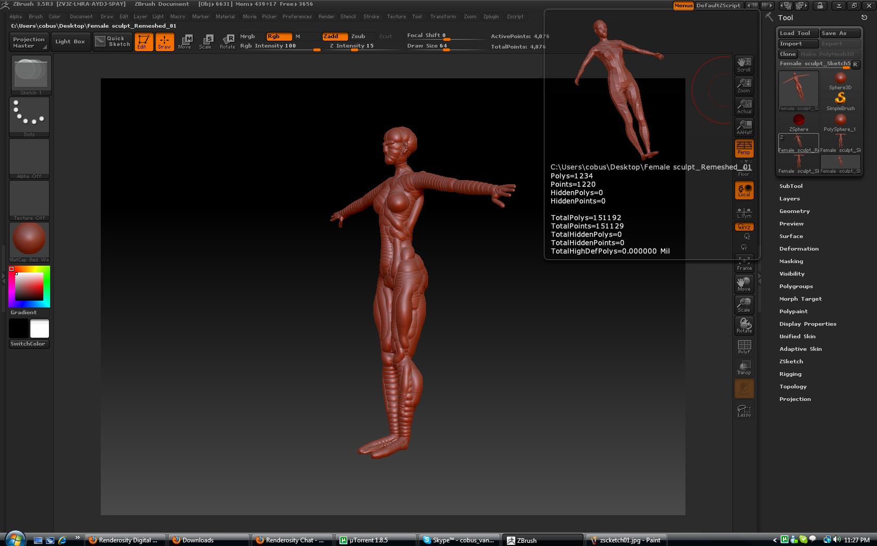Image resolution: width=877 pixels, height=546 pixels.
Task: Expand the Deformation section
Action: tap(799, 249)
